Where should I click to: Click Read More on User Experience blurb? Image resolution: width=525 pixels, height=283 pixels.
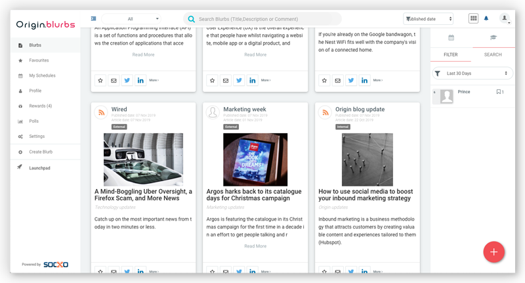[255, 54]
